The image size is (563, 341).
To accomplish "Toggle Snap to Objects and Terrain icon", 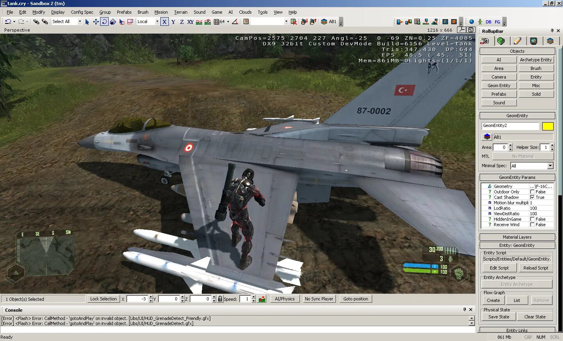I will pyautogui.click(x=208, y=22).
